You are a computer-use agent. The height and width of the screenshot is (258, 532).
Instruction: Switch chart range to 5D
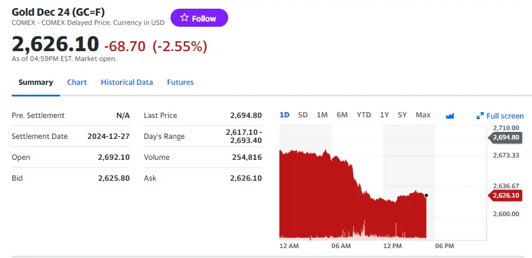pyautogui.click(x=303, y=115)
